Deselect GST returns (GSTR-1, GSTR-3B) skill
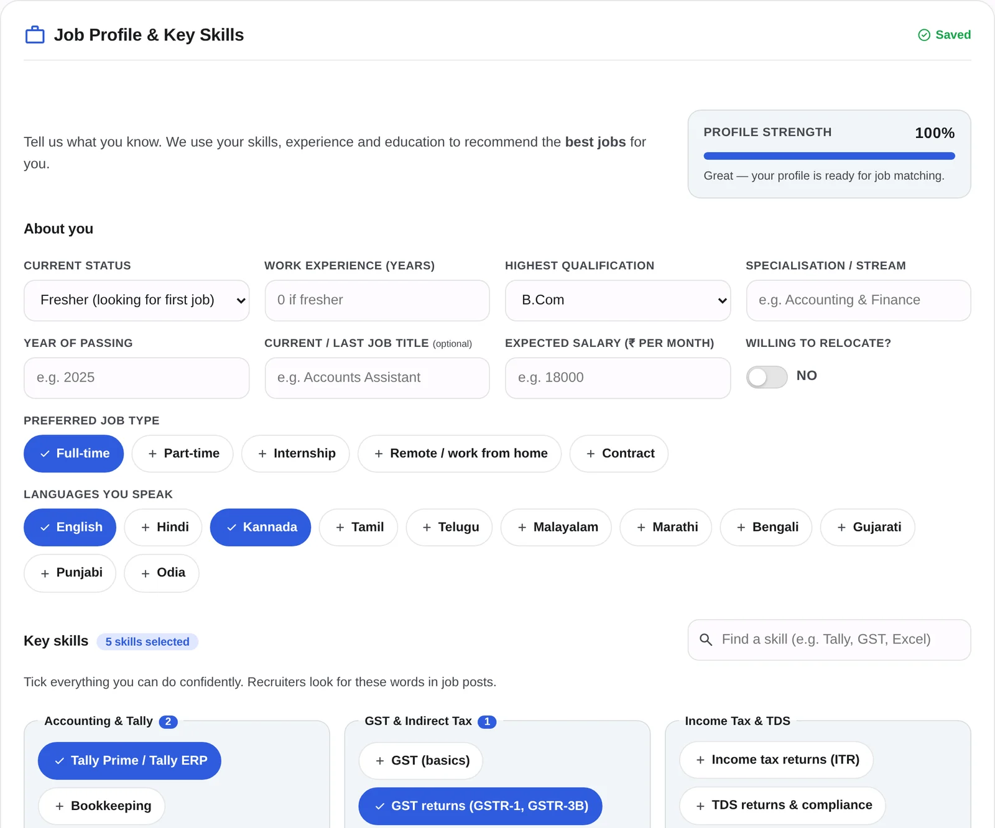This screenshot has height=828, width=995. click(x=480, y=806)
